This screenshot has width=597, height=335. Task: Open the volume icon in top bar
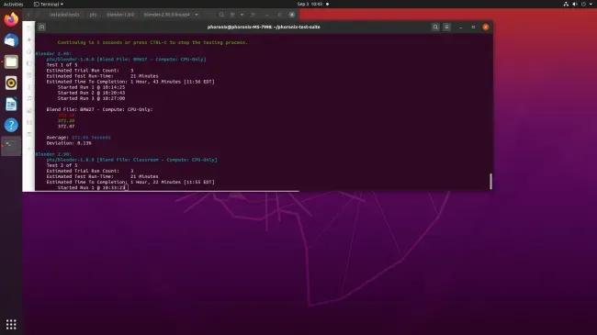coord(575,5)
